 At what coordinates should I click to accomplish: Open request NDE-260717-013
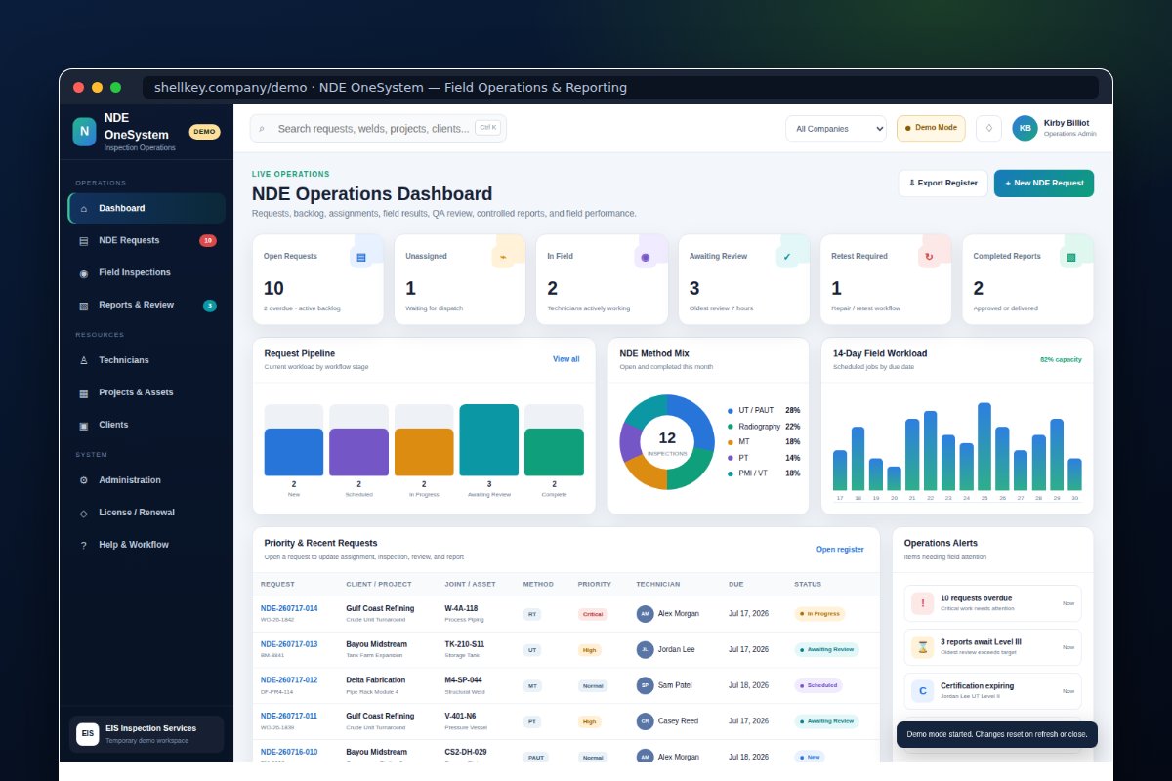288,644
